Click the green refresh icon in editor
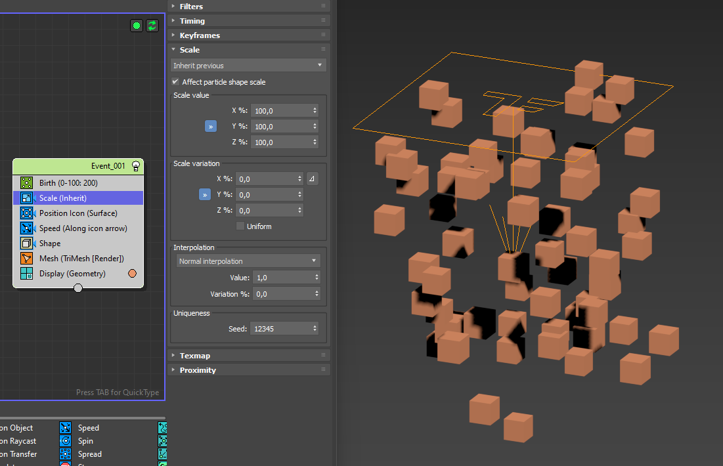The image size is (723, 466). pos(152,26)
